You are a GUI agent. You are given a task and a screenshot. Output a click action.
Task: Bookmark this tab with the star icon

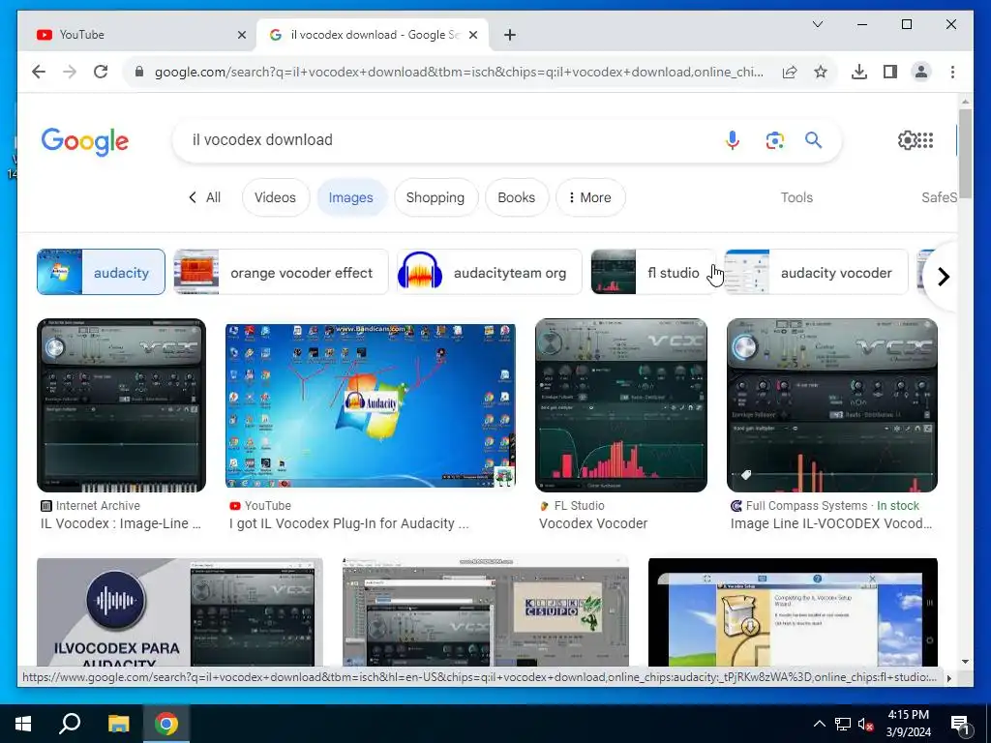click(821, 72)
